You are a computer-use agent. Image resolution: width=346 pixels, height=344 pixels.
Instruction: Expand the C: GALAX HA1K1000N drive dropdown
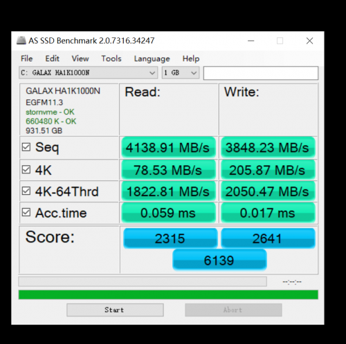tap(89, 73)
